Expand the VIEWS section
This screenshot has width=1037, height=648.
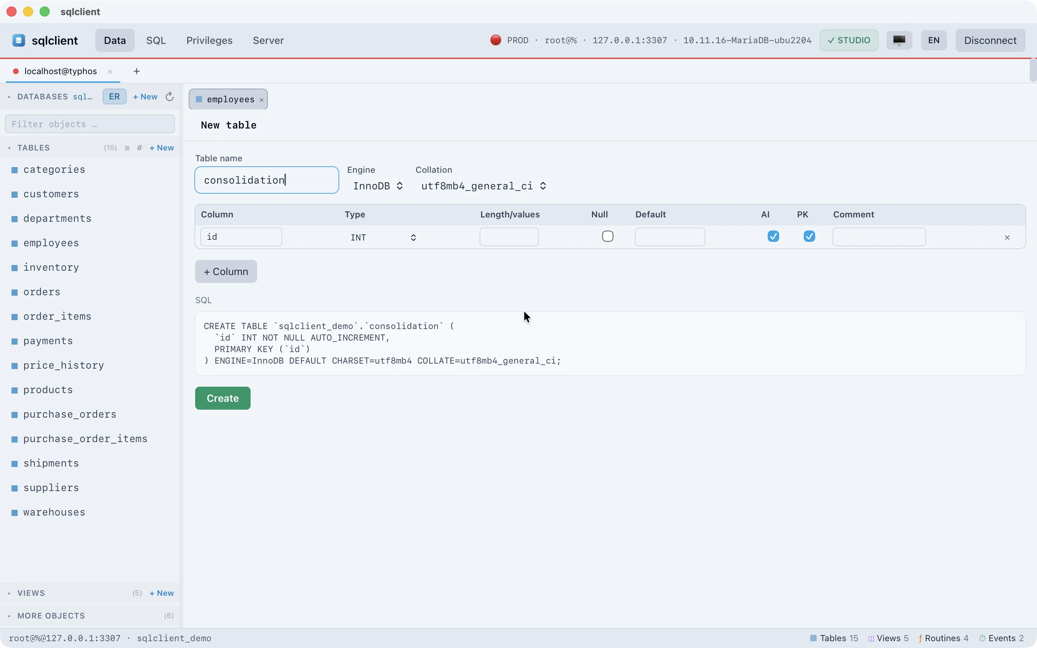[9, 593]
